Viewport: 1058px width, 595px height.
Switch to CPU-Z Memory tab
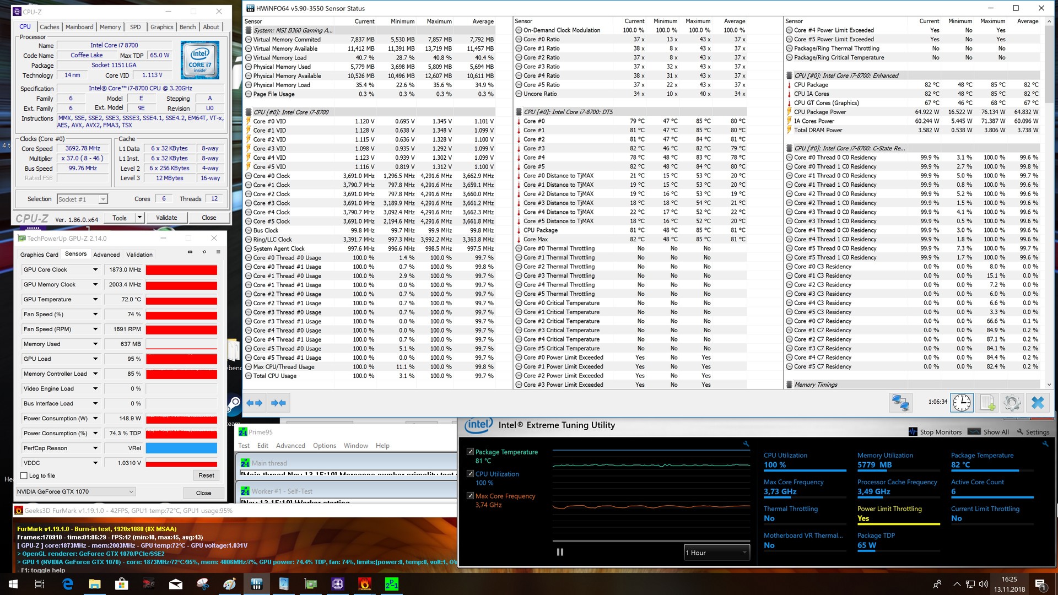[x=110, y=26]
